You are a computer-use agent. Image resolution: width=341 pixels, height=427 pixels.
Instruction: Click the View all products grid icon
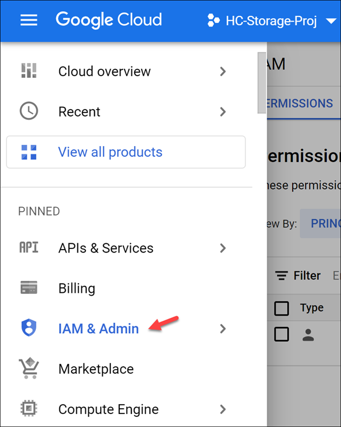(x=29, y=152)
